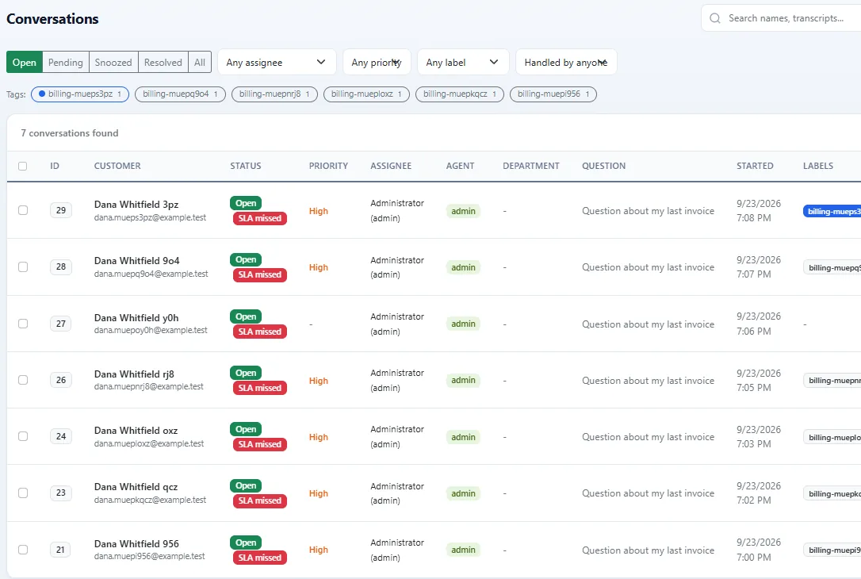Select the billing-mueps3pz tag filter
This screenshot has height=579, width=861.
pos(80,94)
